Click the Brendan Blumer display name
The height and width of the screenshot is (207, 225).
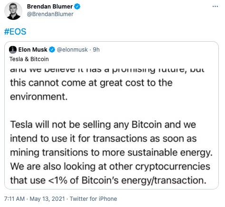pyautogui.click(x=50, y=7)
